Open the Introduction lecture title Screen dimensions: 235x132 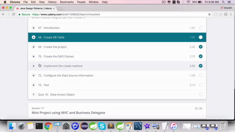point(51,28)
